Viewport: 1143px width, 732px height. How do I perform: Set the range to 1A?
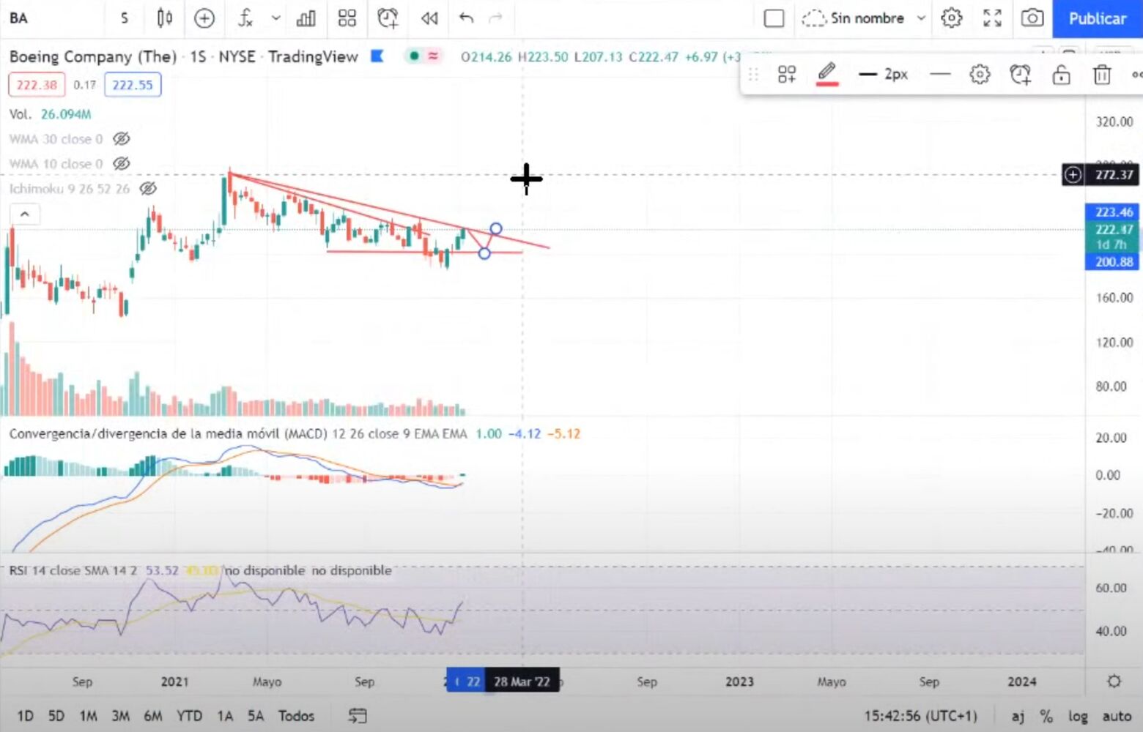pos(225,716)
